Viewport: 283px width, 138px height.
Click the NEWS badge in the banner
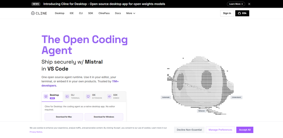coord(36,4)
